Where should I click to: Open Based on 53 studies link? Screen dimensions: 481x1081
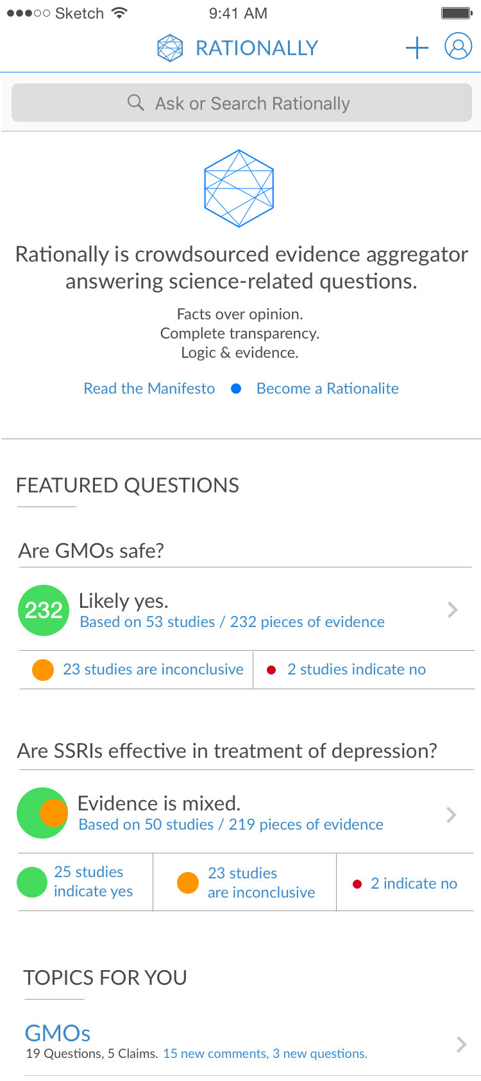pyautogui.click(x=148, y=622)
